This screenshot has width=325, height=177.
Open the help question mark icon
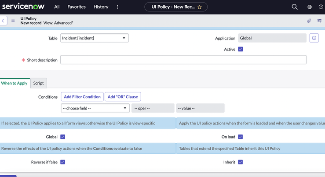click(321, 7)
